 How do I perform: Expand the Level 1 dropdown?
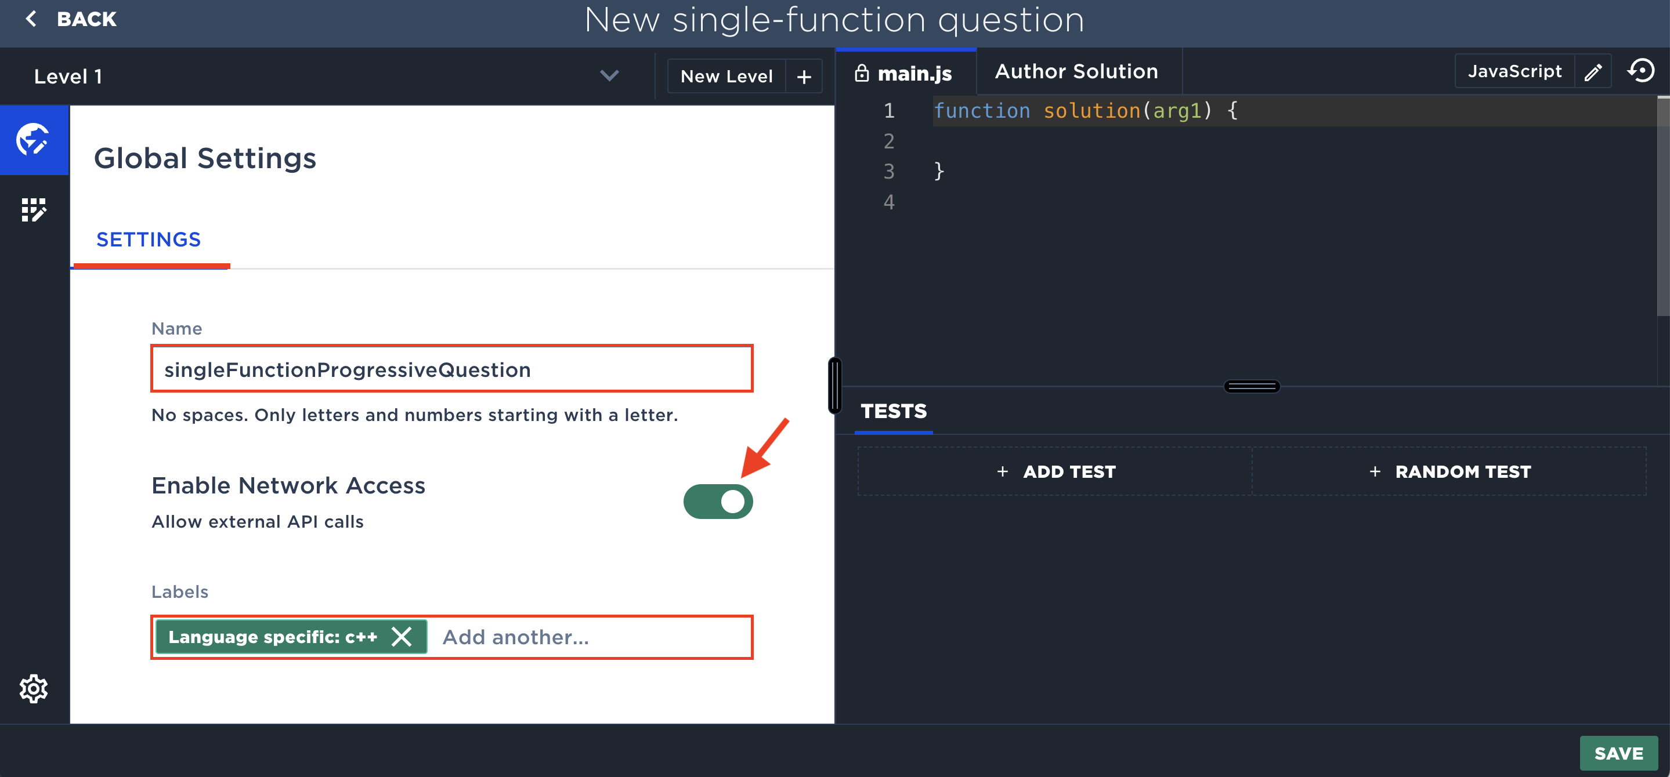click(x=609, y=76)
